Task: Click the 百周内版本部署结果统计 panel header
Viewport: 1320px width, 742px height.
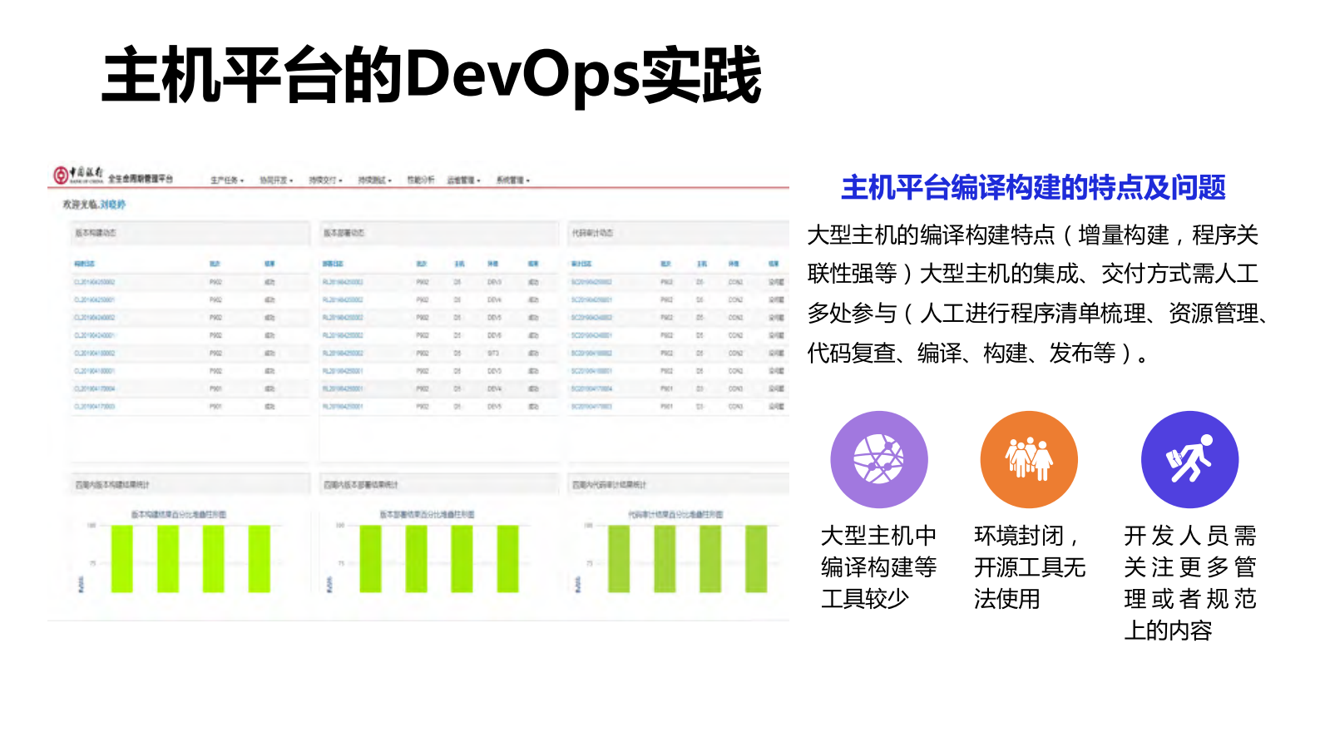Action: 439,484
